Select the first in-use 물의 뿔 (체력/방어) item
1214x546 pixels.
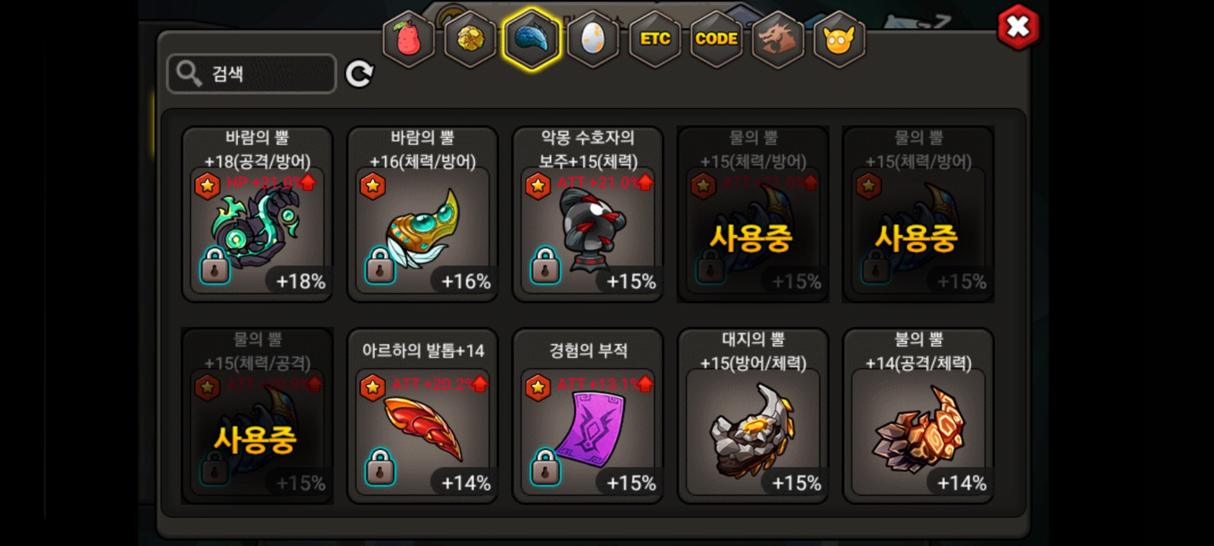(753, 214)
